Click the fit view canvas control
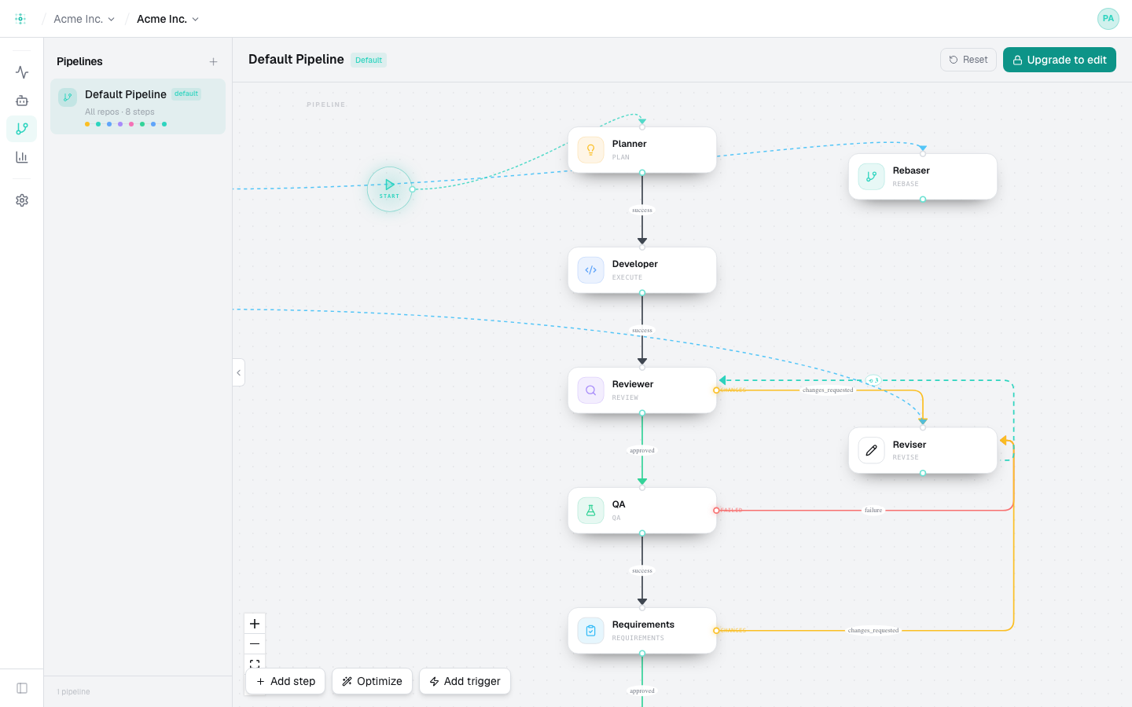The image size is (1132, 707). (x=255, y=663)
